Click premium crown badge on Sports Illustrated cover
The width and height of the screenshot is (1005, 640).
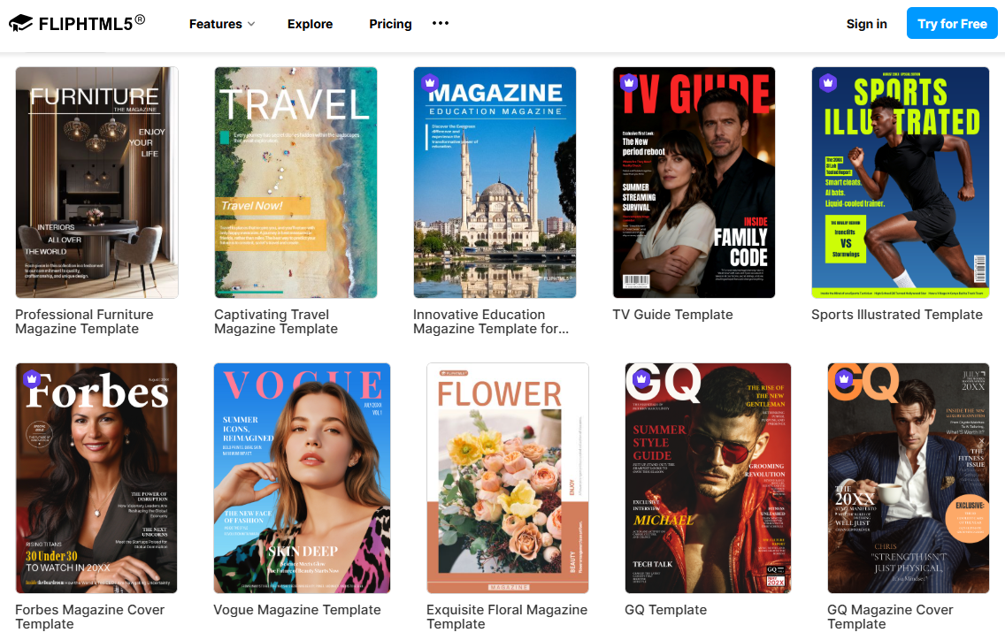coord(828,82)
